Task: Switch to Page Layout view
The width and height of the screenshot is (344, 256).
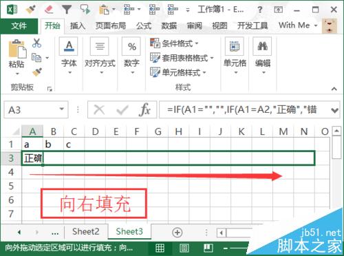Action: click(x=184, y=248)
